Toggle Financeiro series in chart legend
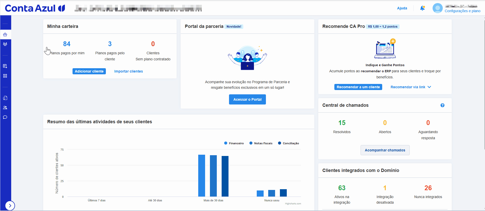485x211 pixels. pos(234,143)
